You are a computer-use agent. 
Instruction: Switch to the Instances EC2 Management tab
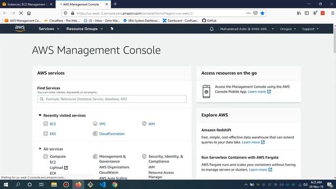(27, 4)
